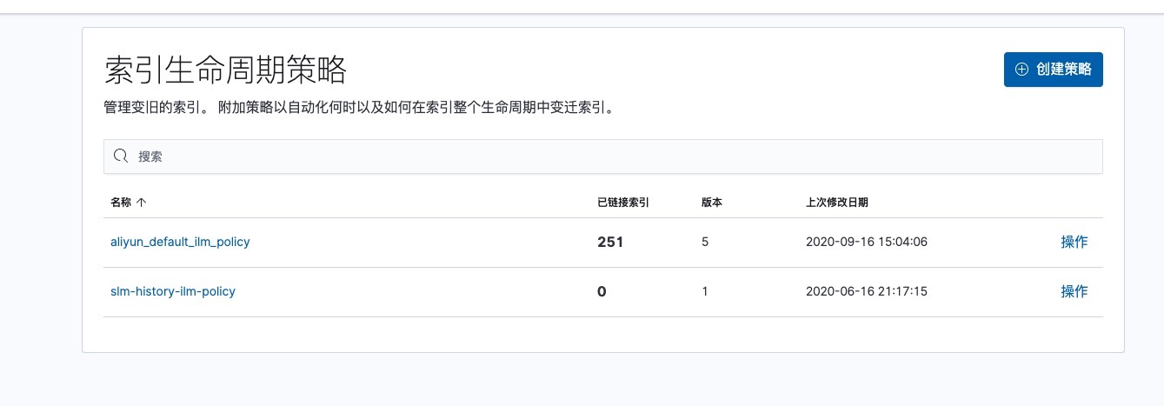Select version number 1 in slm-history row
Viewport: 1164px width, 406px height.
tap(705, 291)
